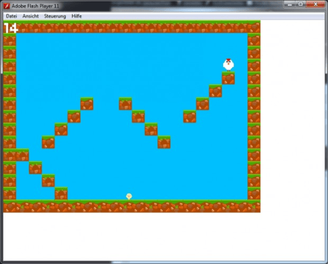Screen dimensions: 328x264
Task: Close the Adobe Flash Player window
Action: pyautogui.click(x=316, y=4)
